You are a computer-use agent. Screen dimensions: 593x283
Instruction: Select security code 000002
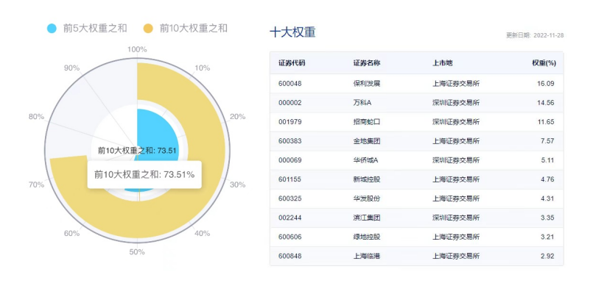290,103
